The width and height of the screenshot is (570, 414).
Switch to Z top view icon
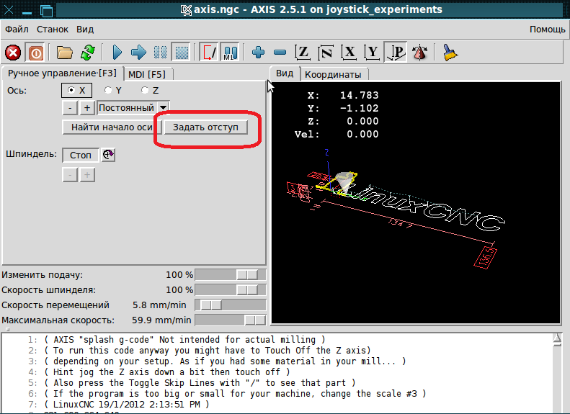(303, 53)
